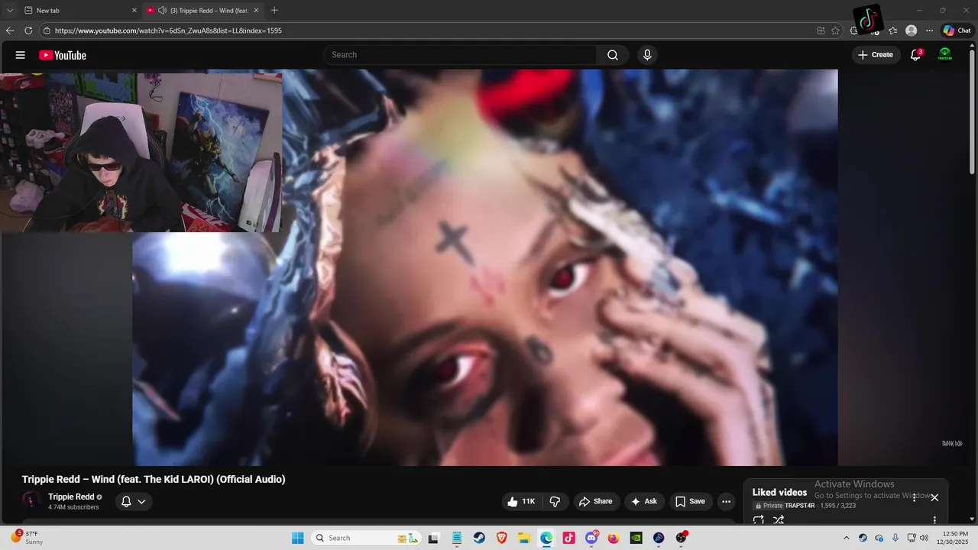Viewport: 978px width, 550px height.
Task: Click the Create button
Action: coord(876,55)
